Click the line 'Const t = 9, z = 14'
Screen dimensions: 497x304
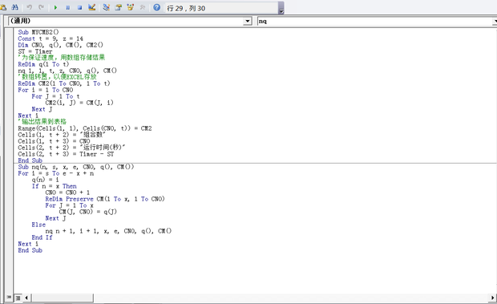[51, 39]
